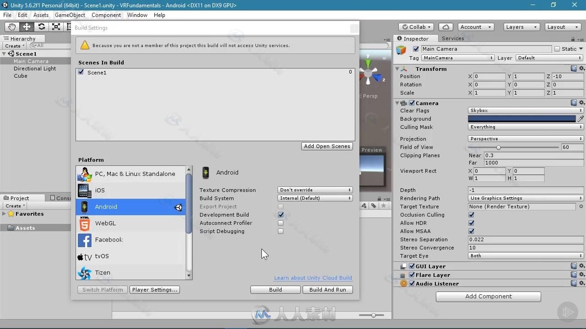Select the iOS platform

[x=131, y=190]
